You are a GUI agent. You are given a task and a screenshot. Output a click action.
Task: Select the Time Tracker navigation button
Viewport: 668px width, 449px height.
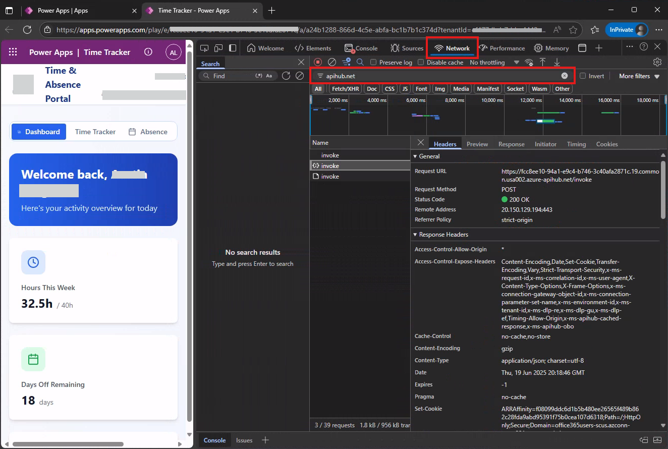(95, 131)
